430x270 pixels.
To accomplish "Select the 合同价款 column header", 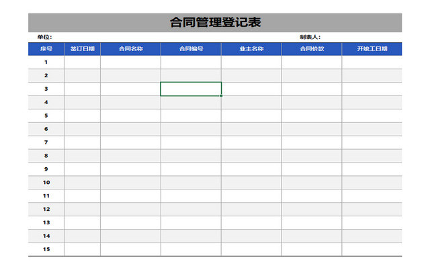I will (312, 49).
